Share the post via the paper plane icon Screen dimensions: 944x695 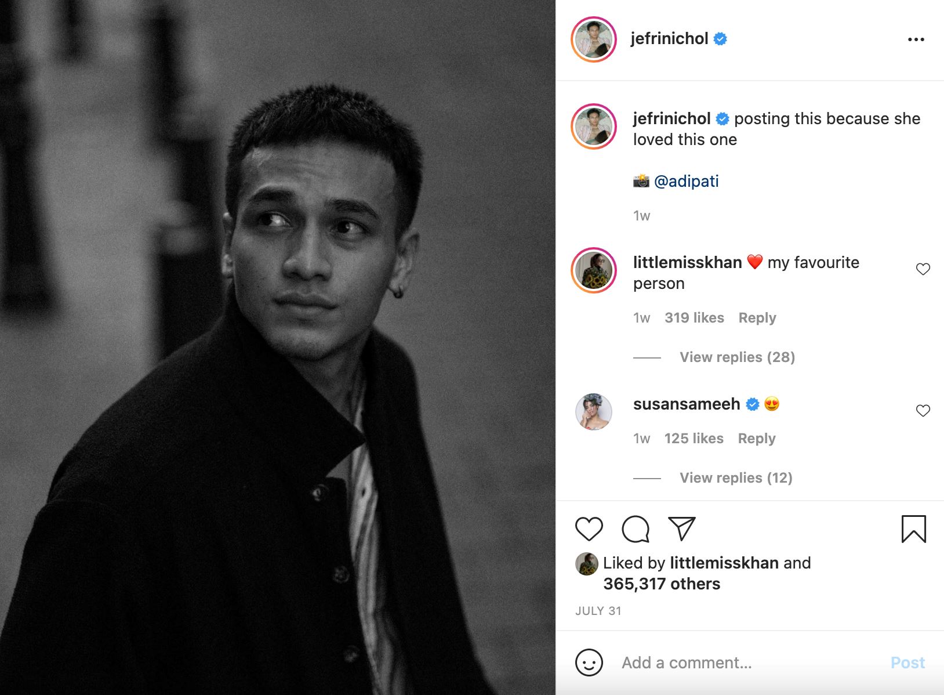(682, 529)
